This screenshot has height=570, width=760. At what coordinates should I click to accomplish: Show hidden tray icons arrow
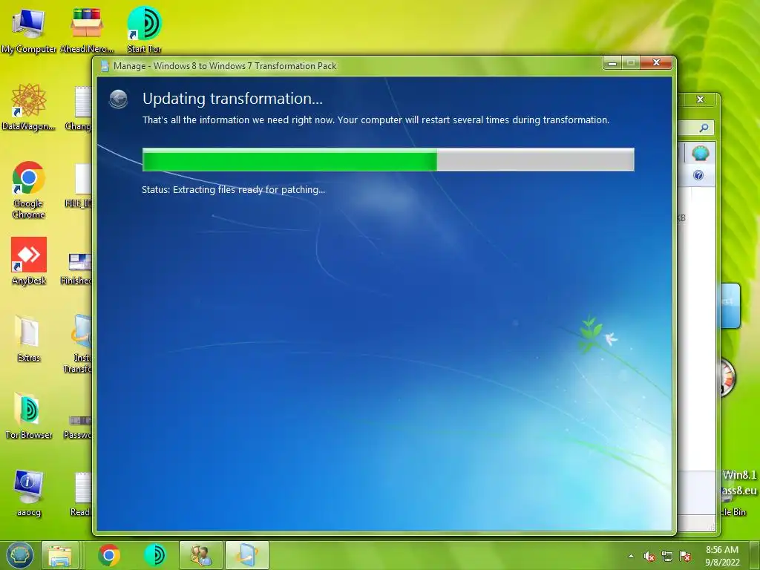(631, 556)
